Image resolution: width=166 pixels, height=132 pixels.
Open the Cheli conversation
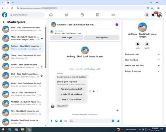22,76
